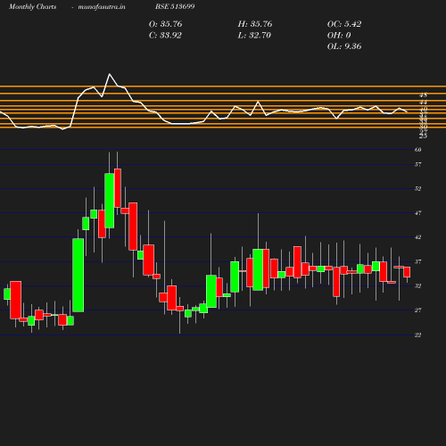Click the tall green candle reaching near 42
The image size is (446, 446).
tap(78, 275)
